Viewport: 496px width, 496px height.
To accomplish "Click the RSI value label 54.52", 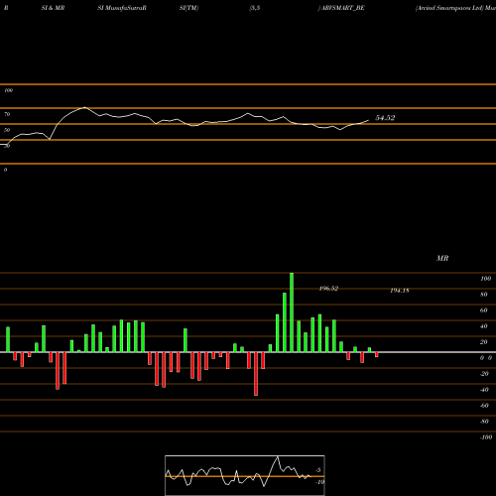I will click(385, 118).
